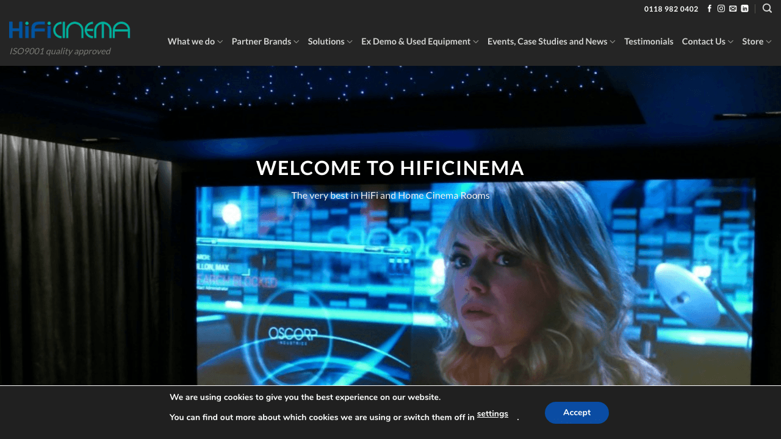
Task: Expand the chevron next to Contact Us
Action: pos(730,41)
